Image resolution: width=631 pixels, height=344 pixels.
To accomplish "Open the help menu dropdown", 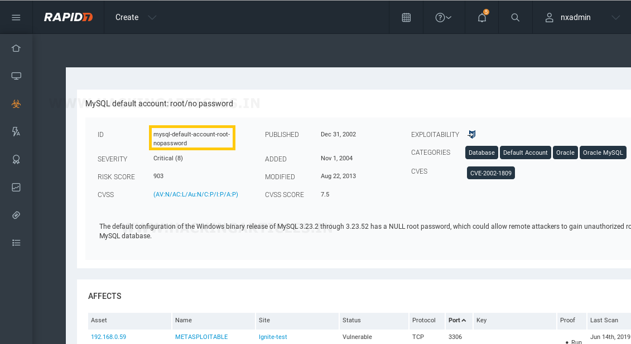I will pos(443,17).
